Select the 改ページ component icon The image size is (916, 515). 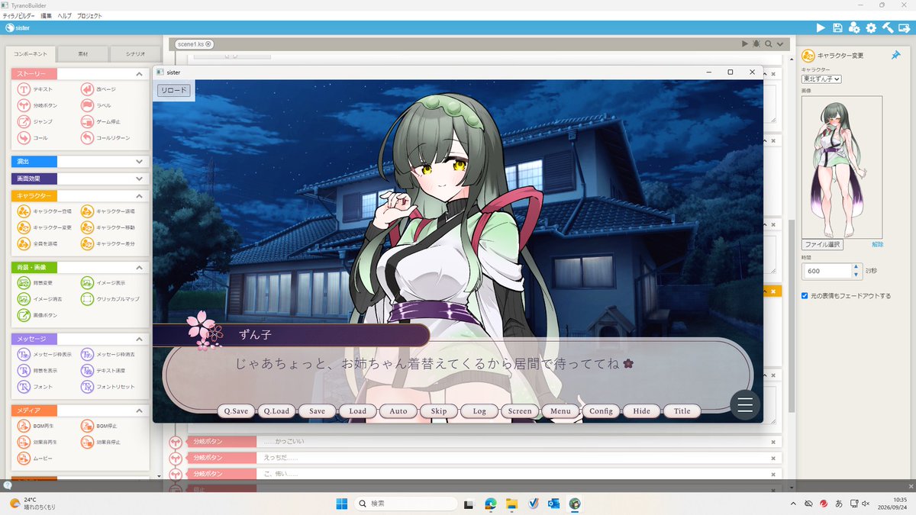click(87, 89)
